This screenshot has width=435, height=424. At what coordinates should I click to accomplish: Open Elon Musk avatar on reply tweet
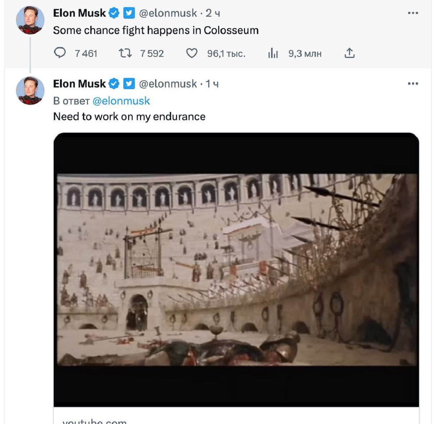click(30, 91)
